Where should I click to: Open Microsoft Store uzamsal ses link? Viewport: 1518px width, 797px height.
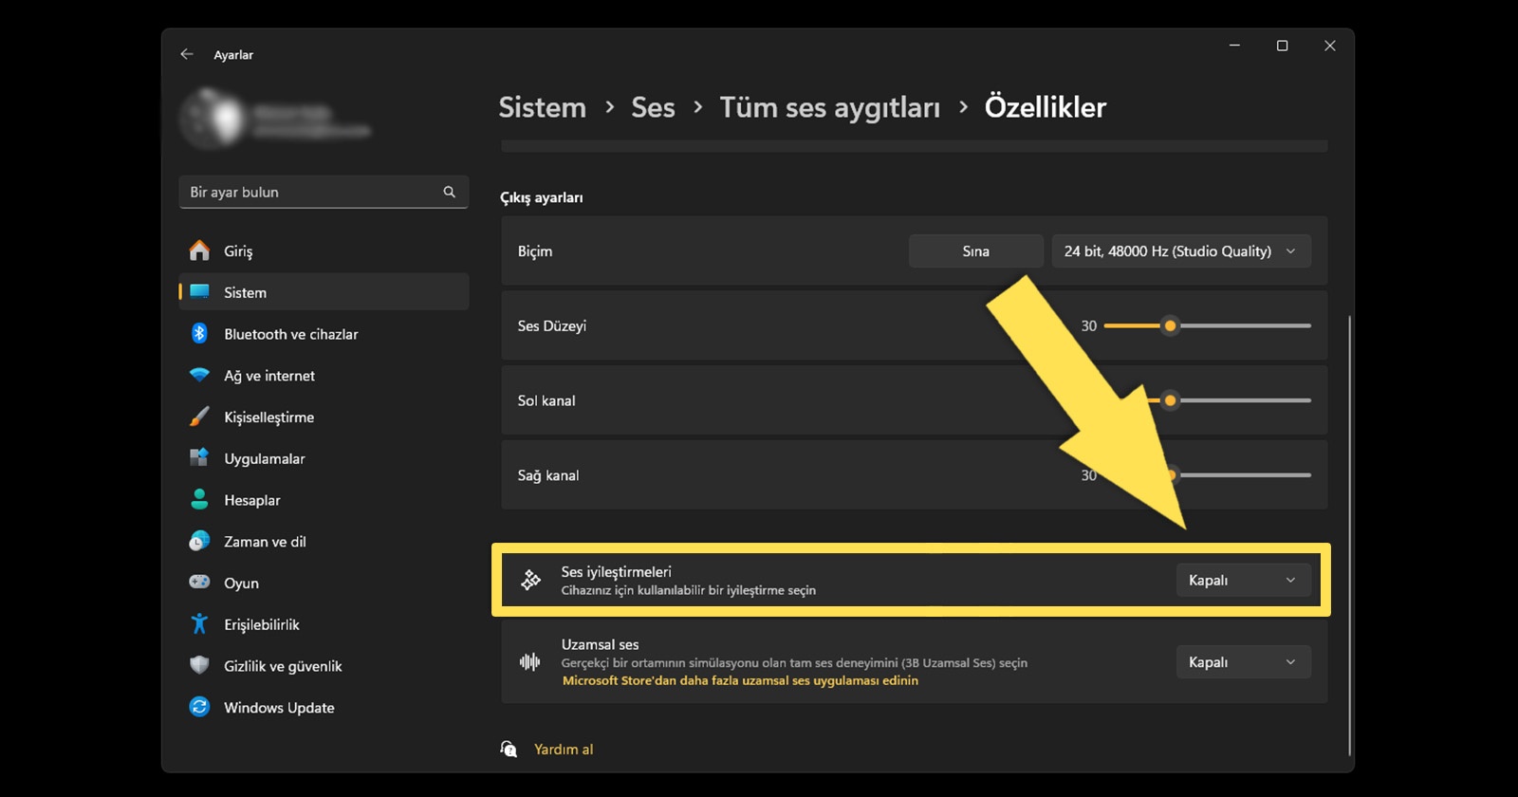pos(740,680)
